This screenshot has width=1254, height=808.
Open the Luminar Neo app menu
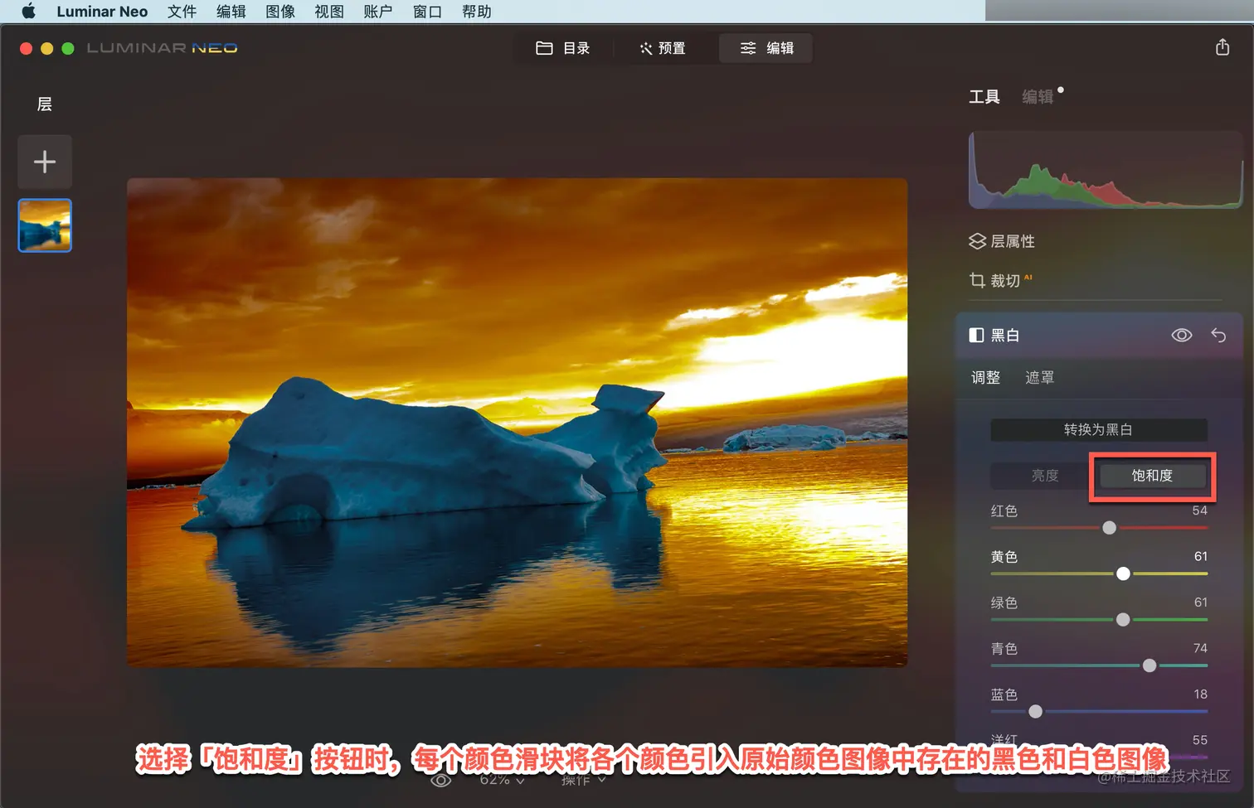(x=102, y=12)
